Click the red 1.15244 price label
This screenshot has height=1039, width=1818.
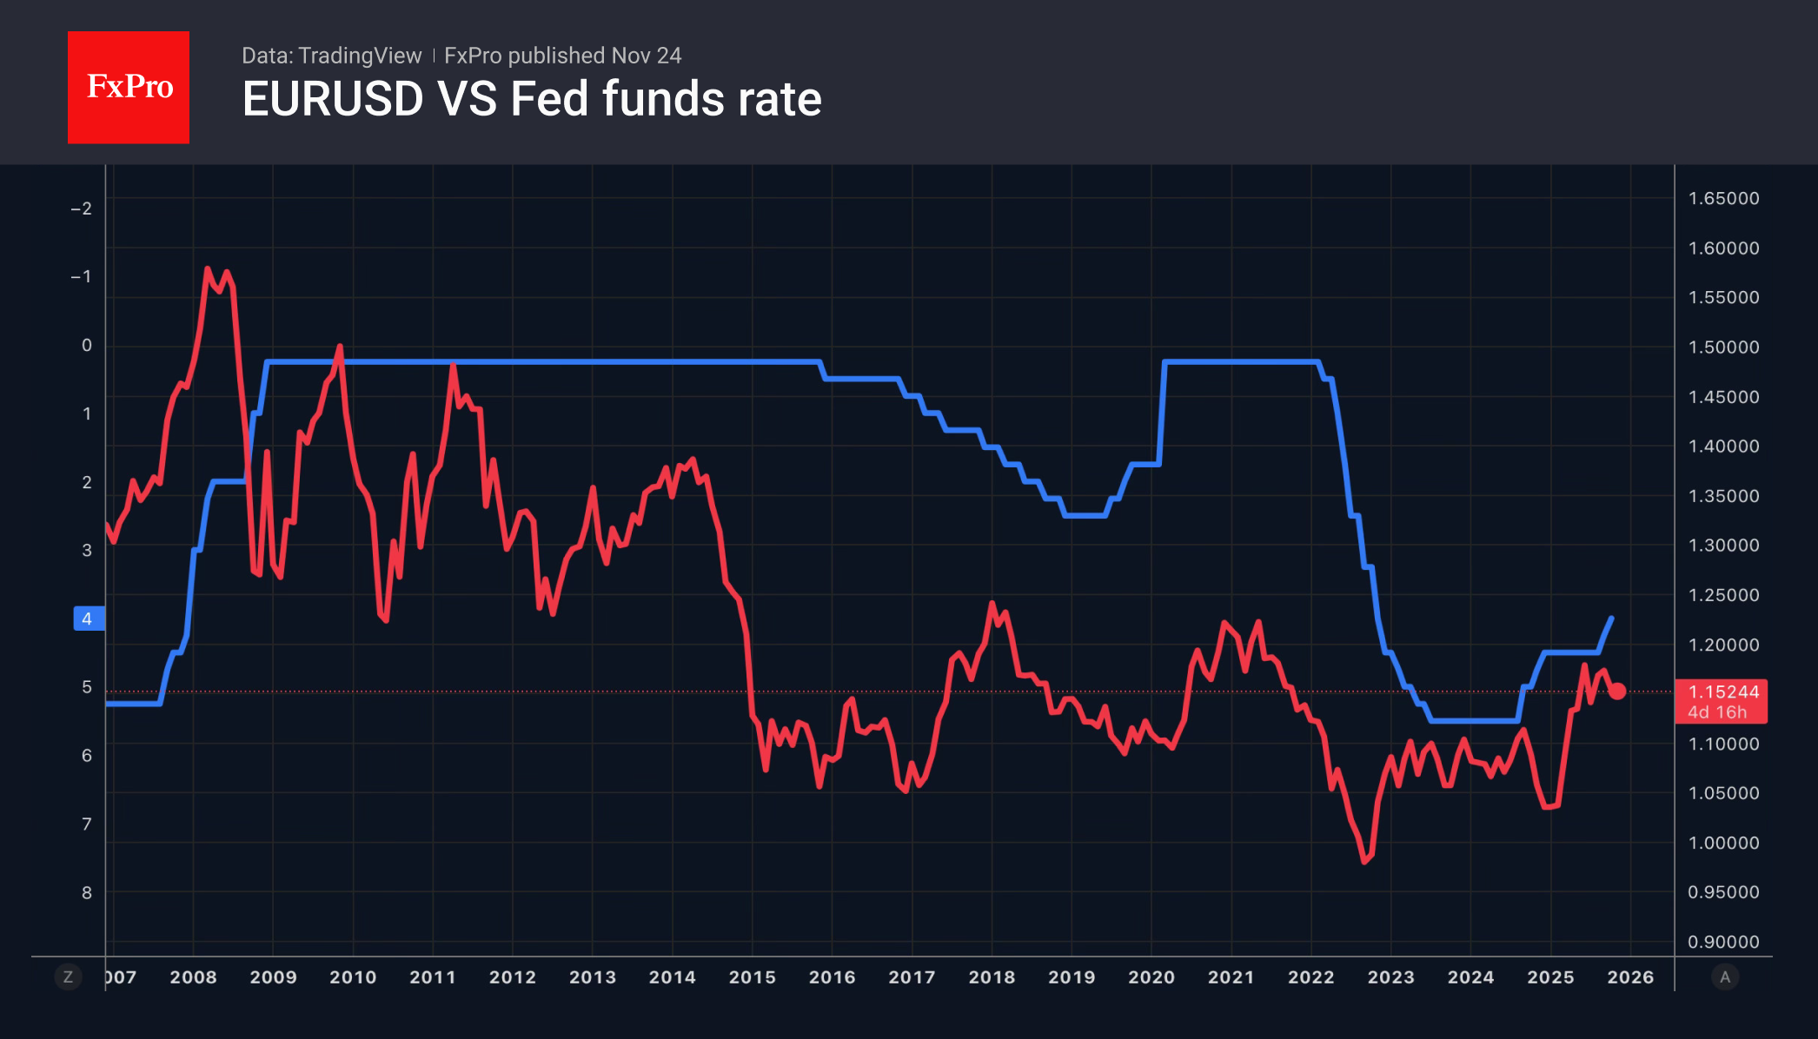click(1722, 692)
